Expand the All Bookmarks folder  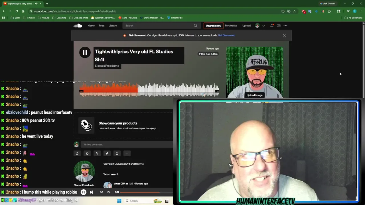pyautogui.click(x=354, y=18)
